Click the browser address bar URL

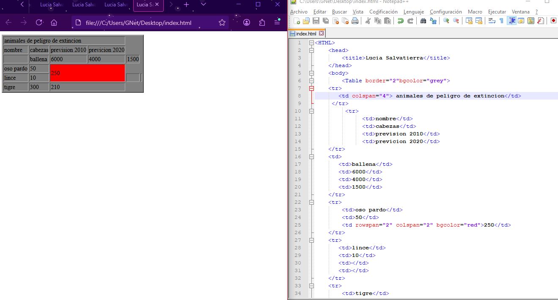pos(138,23)
